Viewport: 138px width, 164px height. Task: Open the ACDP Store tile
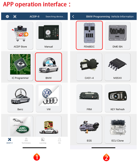(20, 36)
